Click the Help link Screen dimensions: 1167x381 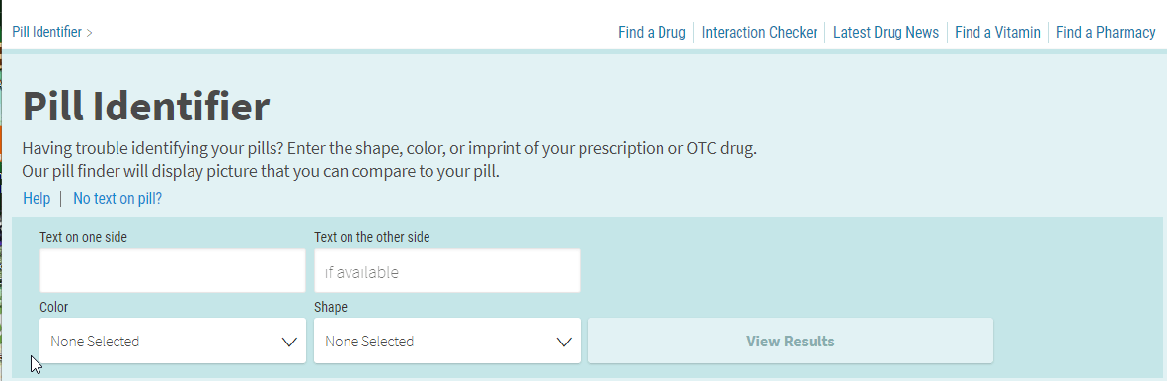coord(37,198)
